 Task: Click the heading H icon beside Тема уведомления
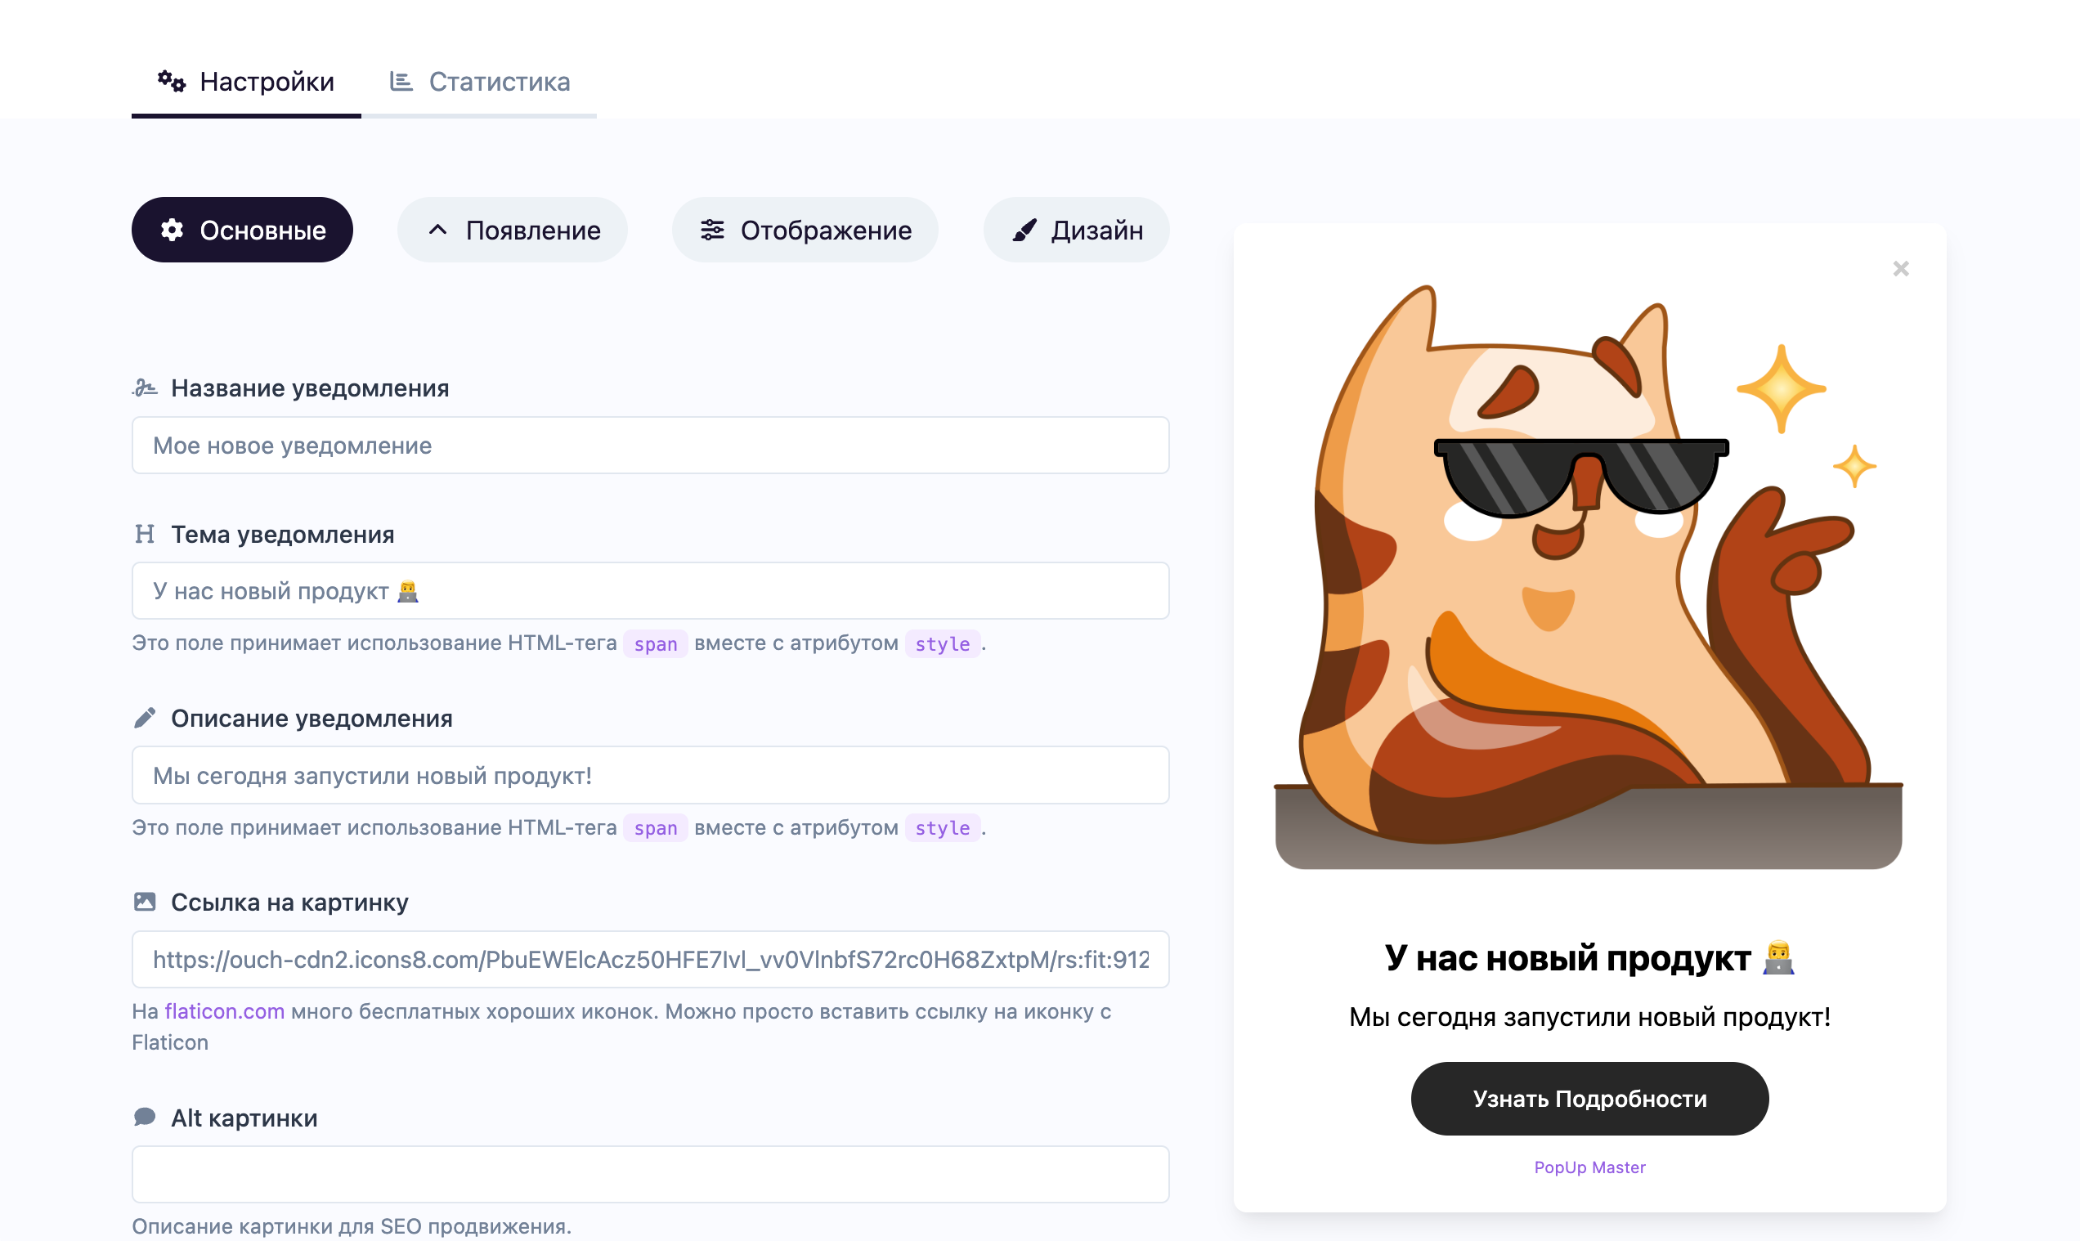(x=145, y=534)
